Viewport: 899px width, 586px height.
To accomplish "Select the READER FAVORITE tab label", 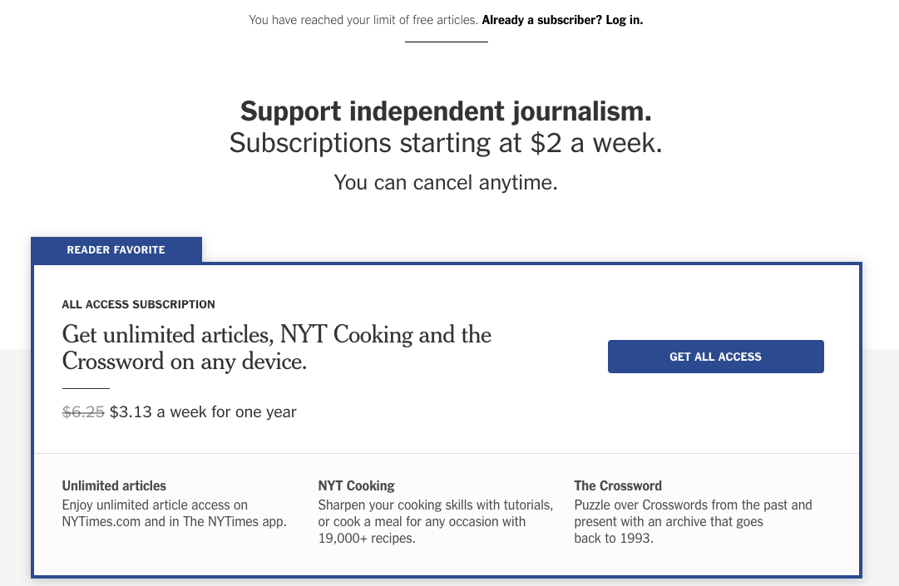I will [116, 249].
